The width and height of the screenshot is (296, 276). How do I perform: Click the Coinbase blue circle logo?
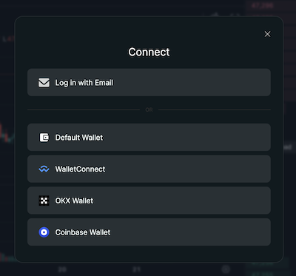tap(44, 232)
